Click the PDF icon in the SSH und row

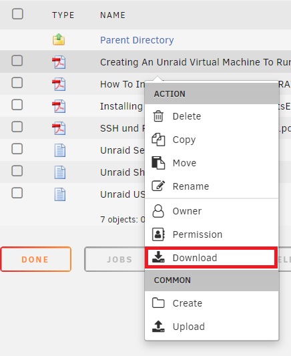click(x=59, y=128)
